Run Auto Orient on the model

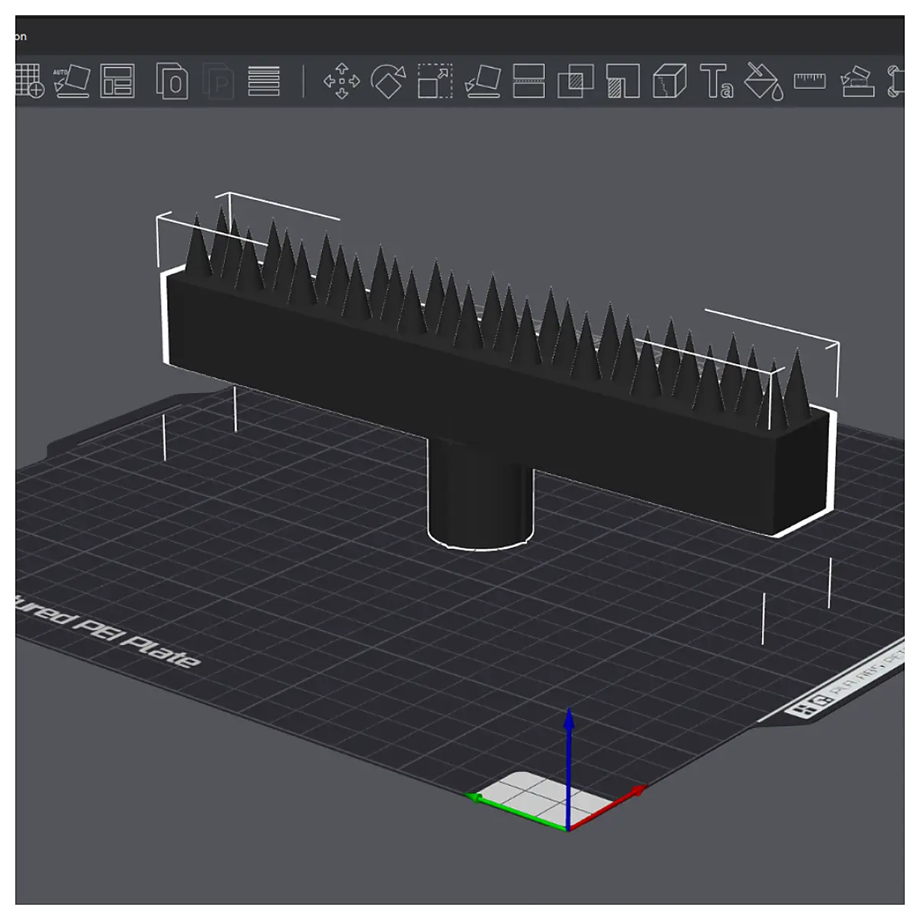click(71, 80)
